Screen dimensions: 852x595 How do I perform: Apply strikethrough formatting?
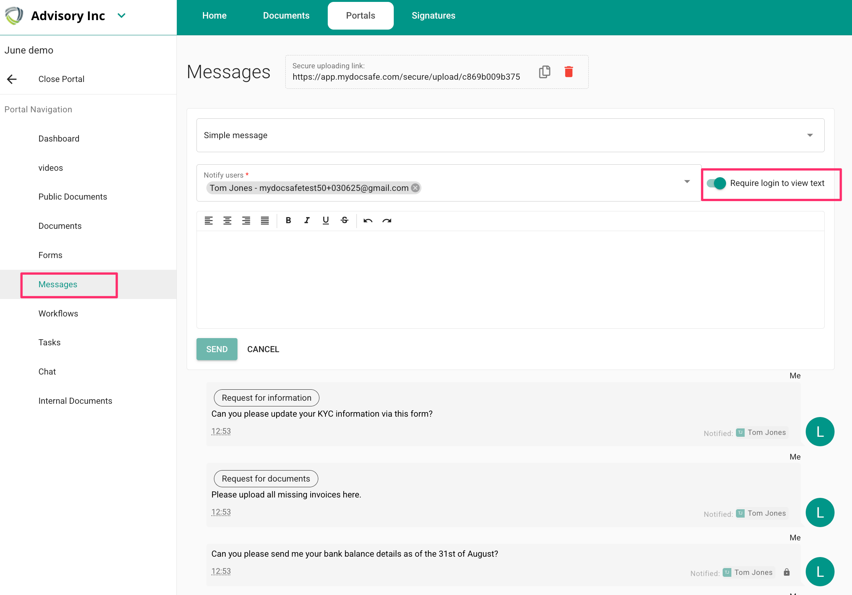[x=344, y=220]
